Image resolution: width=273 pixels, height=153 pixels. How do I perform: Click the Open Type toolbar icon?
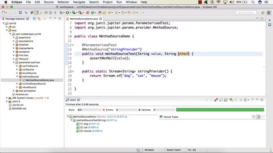pyautogui.click(x=99, y=12)
